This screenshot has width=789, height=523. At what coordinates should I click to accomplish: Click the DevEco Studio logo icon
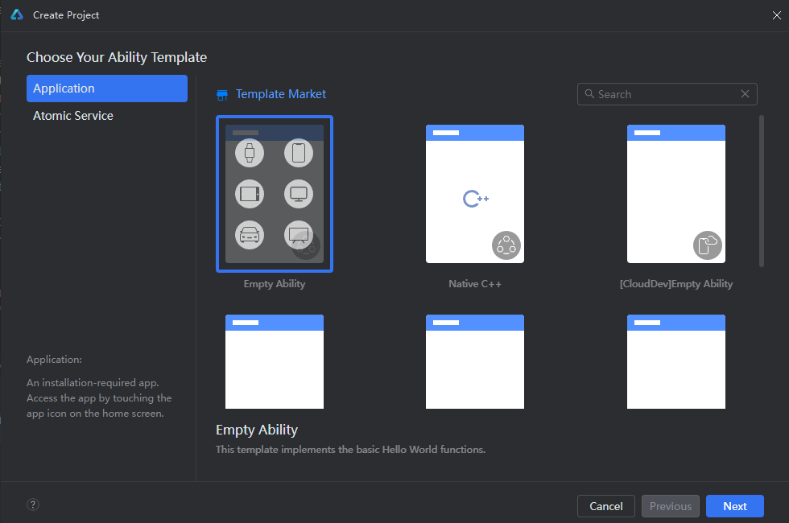pos(17,14)
